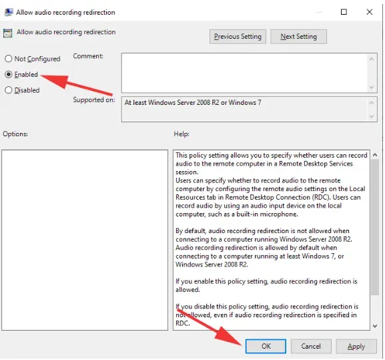Confirm with the OK button
Screen dimensions: 385x360
click(266, 346)
